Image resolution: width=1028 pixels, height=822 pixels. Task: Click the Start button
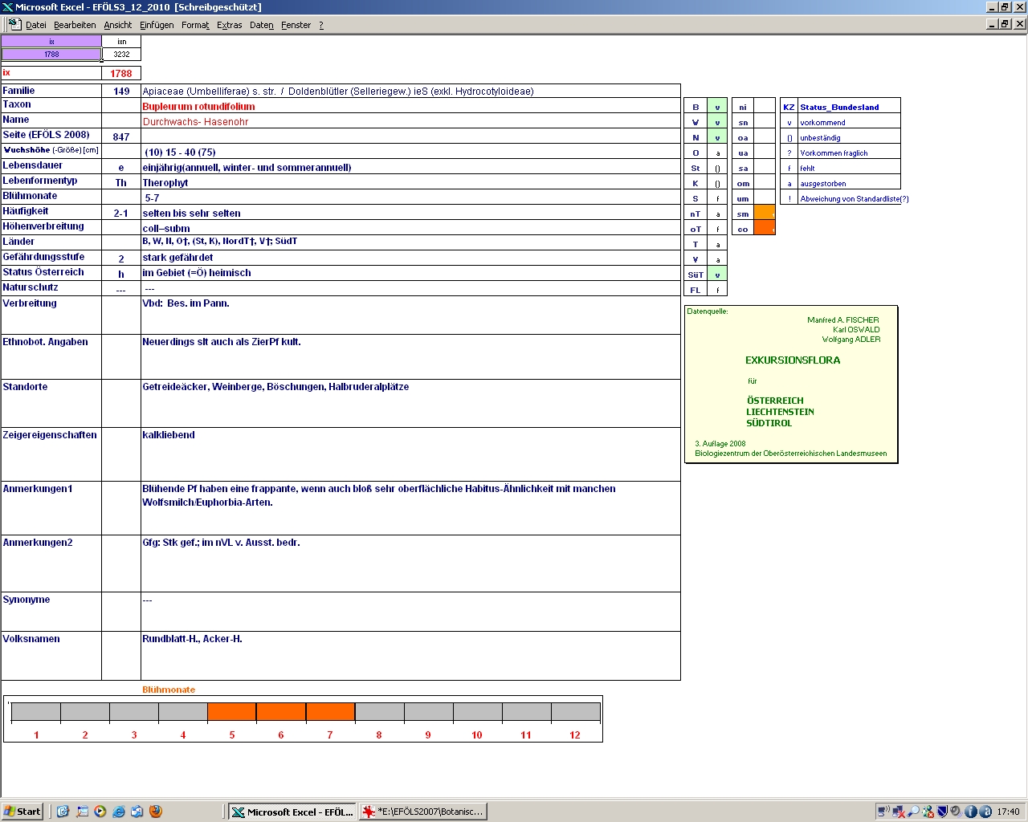pos(22,812)
